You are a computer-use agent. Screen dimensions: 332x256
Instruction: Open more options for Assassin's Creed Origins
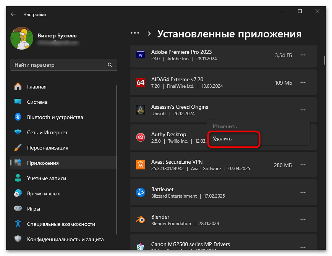(303, 110)
